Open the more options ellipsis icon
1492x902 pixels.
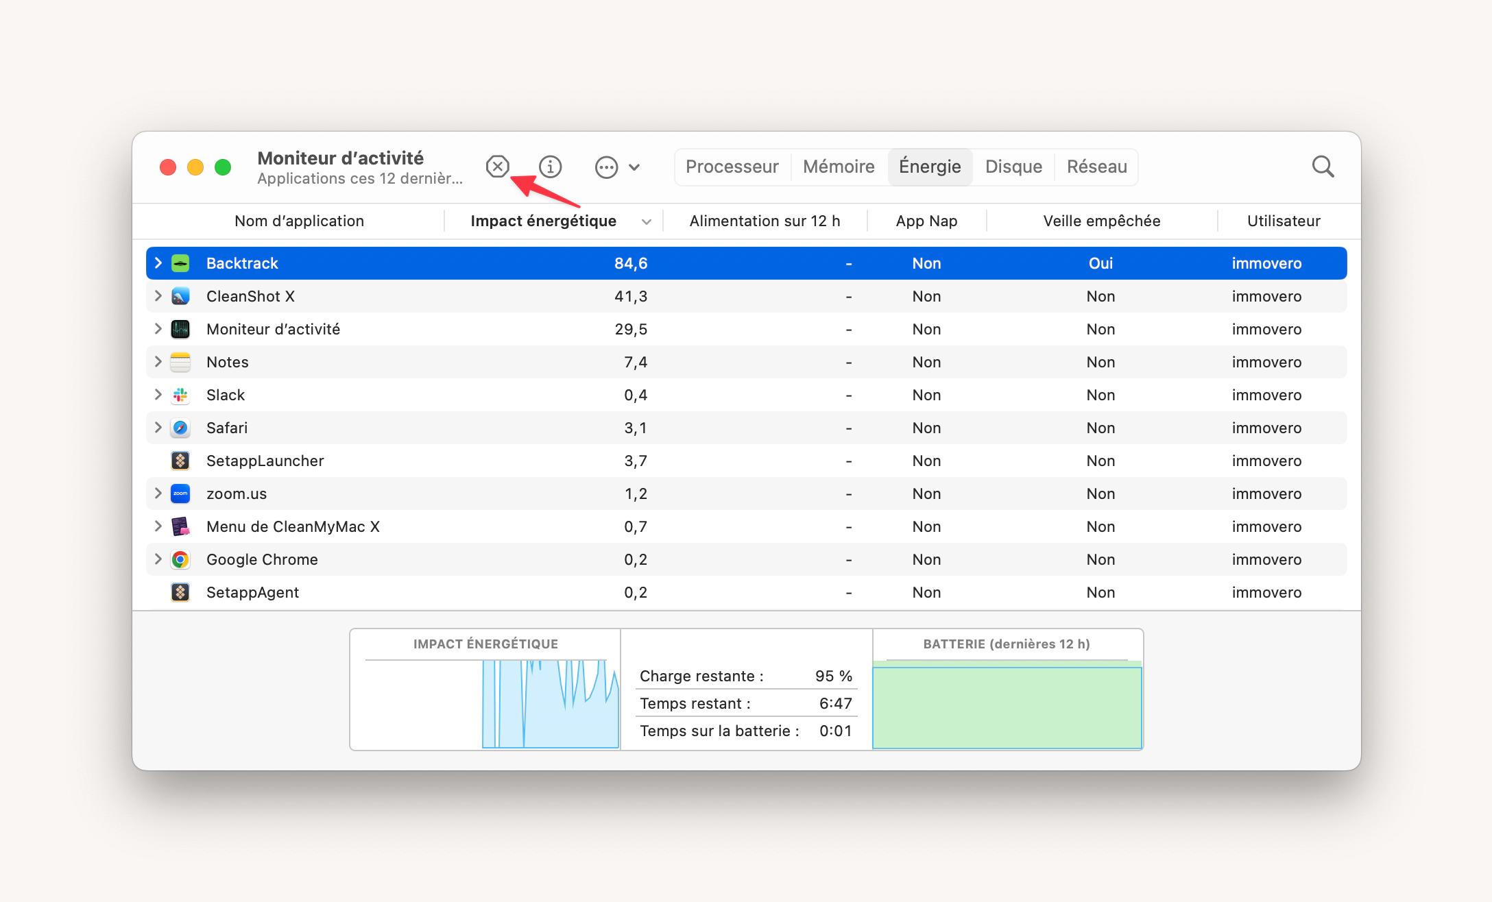pyautogui.click(x=606, y=167)
